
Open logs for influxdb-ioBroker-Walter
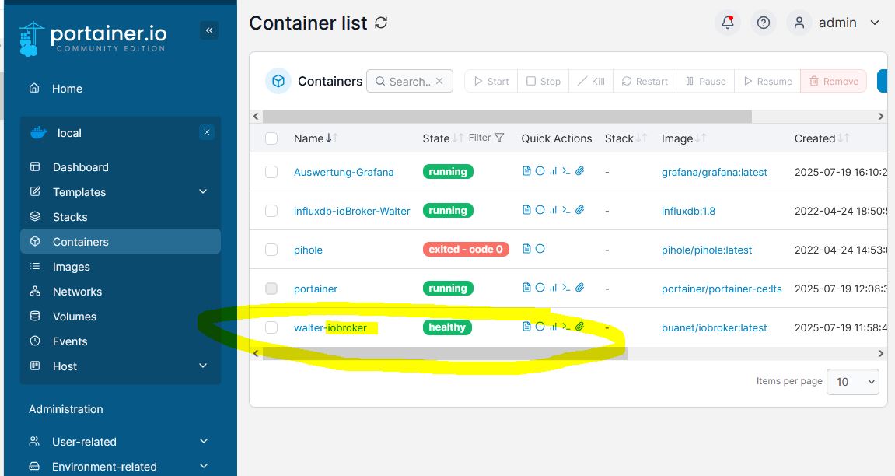click(527, 209)
